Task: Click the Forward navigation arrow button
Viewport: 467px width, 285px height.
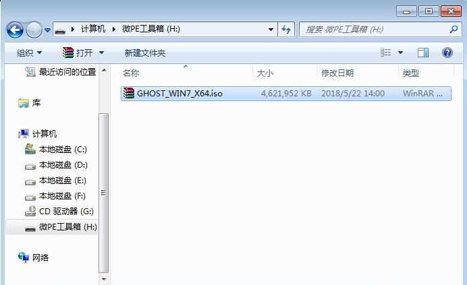Action: [x=34, y=30]
